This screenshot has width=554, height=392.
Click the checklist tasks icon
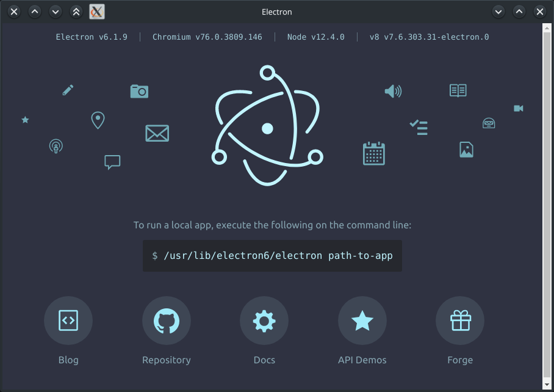coord(419,128)
